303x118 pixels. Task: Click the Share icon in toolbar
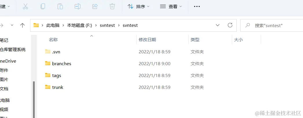pos(95,7)
